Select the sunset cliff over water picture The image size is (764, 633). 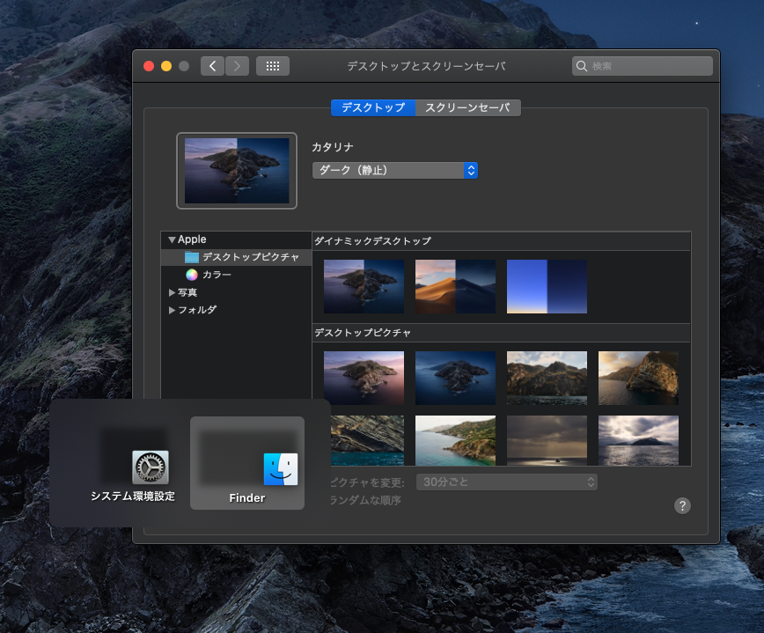638,379
